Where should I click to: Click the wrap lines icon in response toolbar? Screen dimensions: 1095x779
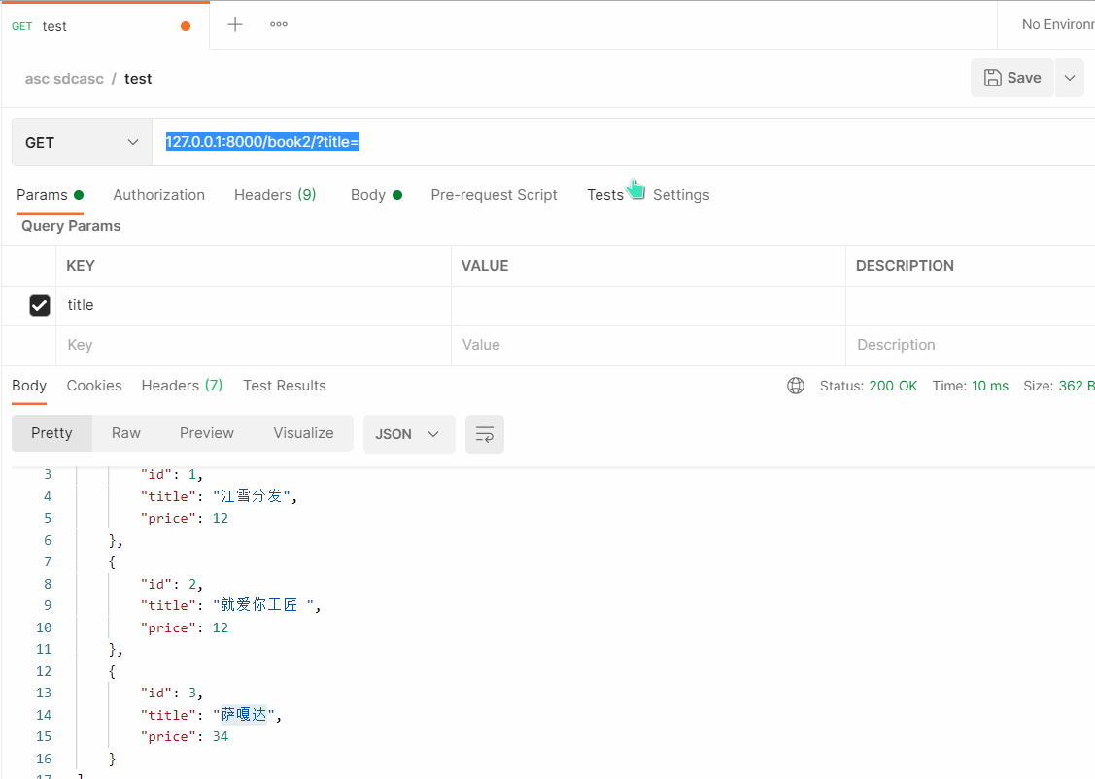tap(484, 434)
